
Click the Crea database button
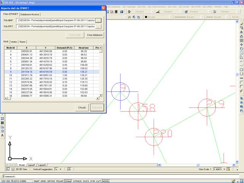94,34
